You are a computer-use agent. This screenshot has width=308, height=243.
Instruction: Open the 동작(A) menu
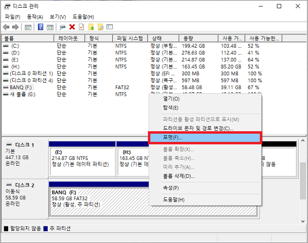click(x=35, y=17)
